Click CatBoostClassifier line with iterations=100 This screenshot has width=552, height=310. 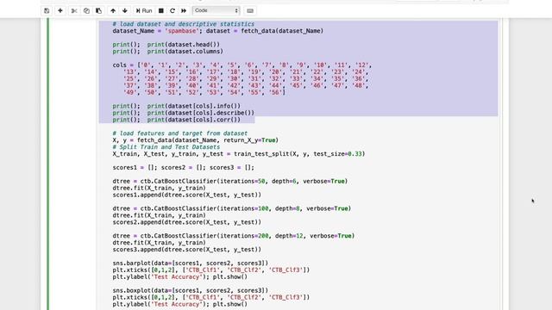[232, 208]
